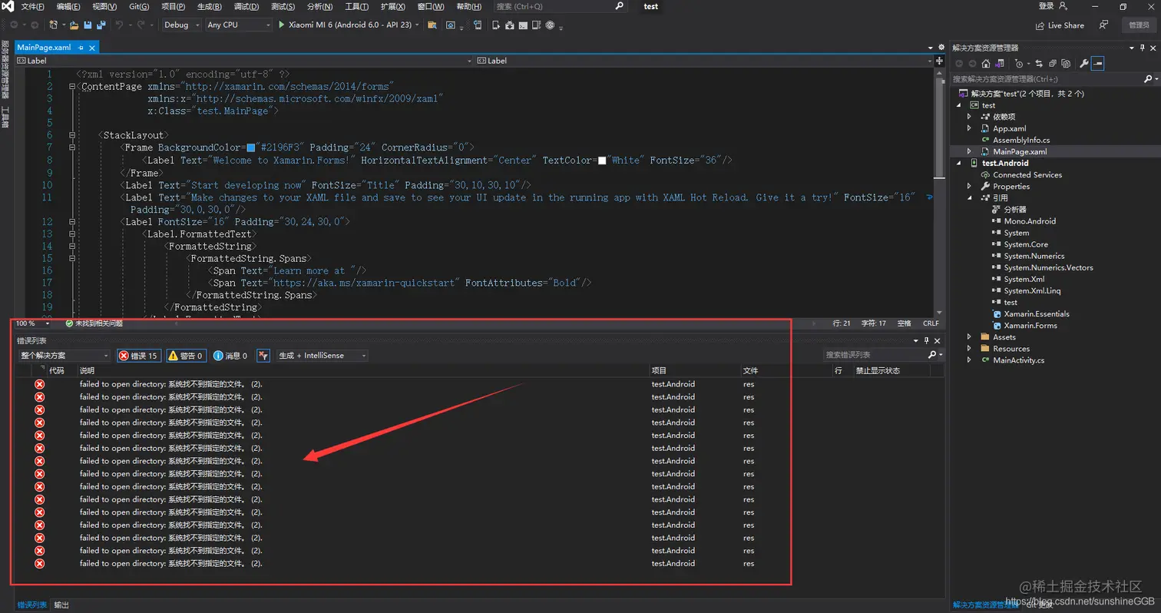Expand the Resources folder node
This screenshot has height=613, width=1161.
(x=969, y=349)
